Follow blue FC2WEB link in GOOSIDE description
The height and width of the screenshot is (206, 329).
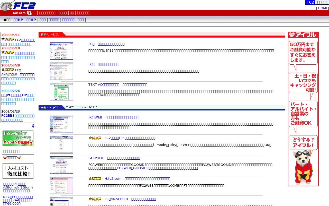[x=124, y=168]
